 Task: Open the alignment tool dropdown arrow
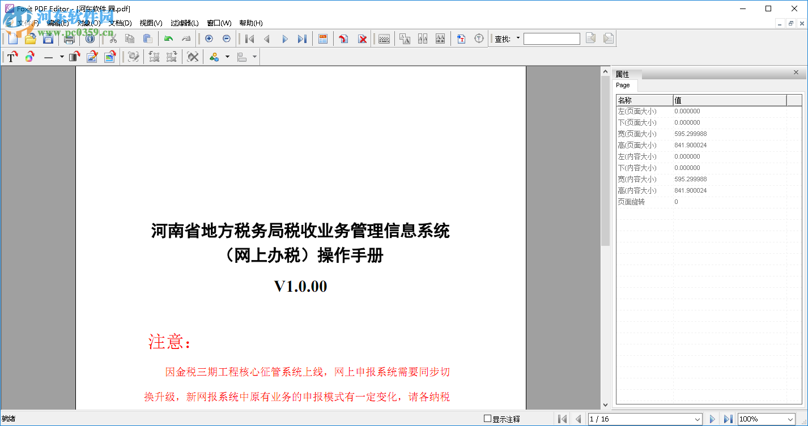(256, 57)
